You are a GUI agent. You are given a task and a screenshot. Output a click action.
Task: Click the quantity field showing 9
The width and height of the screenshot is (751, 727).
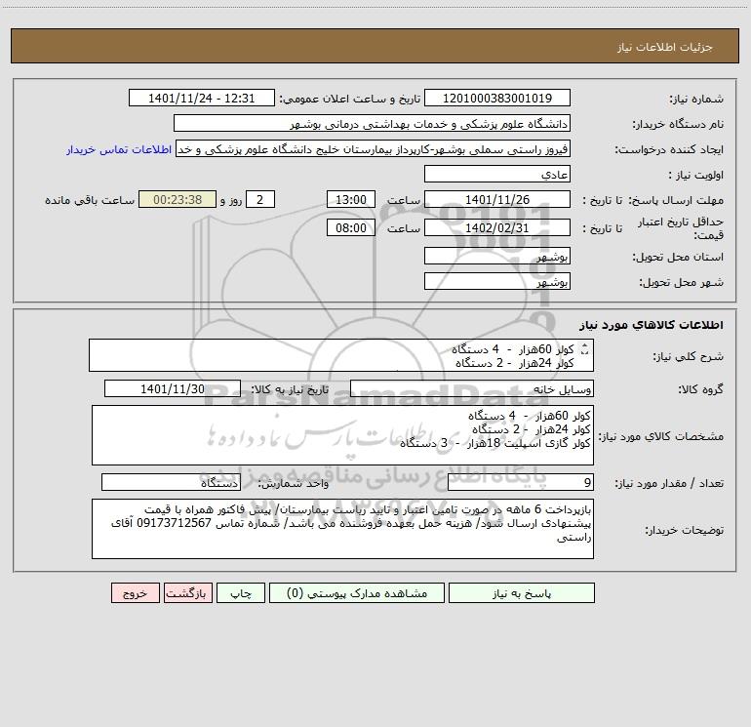click(x=521, y=482)
